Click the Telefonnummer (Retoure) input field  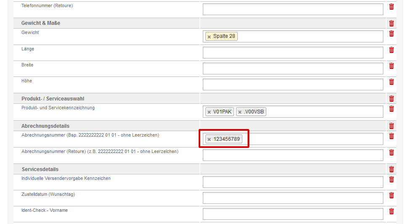(x=293, y=9)
